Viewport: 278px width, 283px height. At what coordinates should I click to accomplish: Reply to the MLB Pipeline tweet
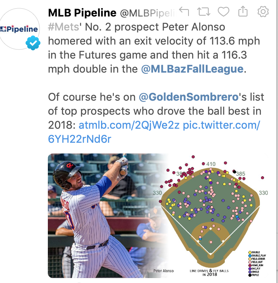pos(184,12)
